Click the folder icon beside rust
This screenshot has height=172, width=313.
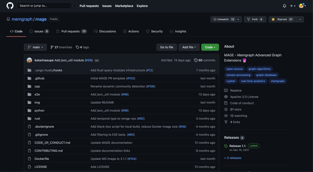click(x=29, y=119)
